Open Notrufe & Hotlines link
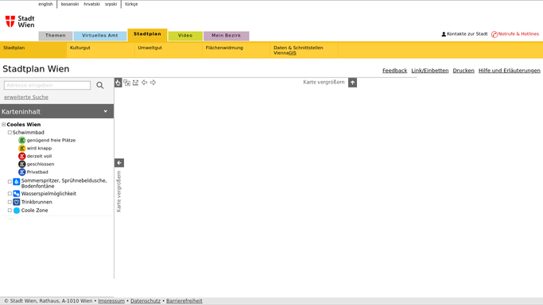The width and height of the screenshot is (543, 305). (x=518, y=34)
